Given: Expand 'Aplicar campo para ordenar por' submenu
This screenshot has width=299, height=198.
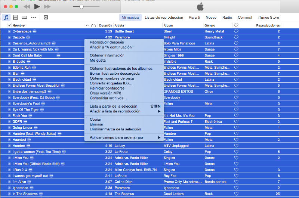Looking at the screenshot, I should 124,137.
